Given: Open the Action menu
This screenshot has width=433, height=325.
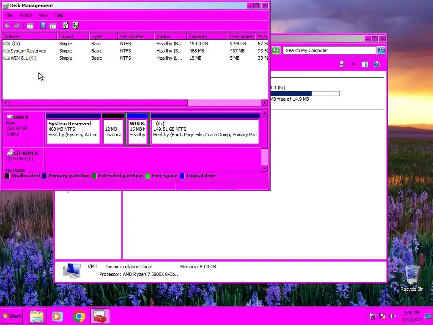Looking at the screenshot, I should (25, 15).
